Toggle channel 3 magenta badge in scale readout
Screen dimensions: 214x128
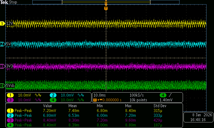point(10,100)
